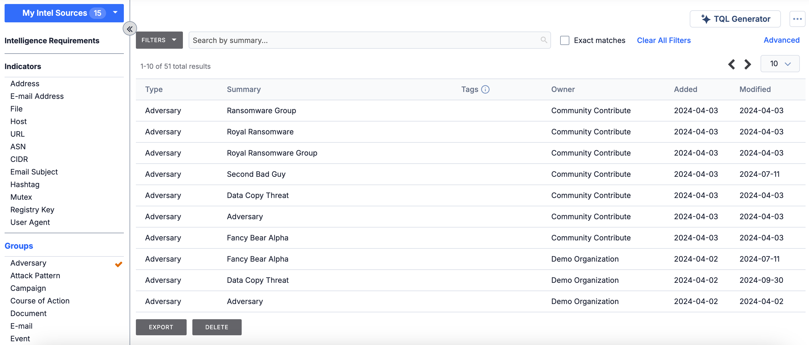Collapse the sidebar with the double-chevron icon
This screenshot has height=345, width=809.
(130, 28)
